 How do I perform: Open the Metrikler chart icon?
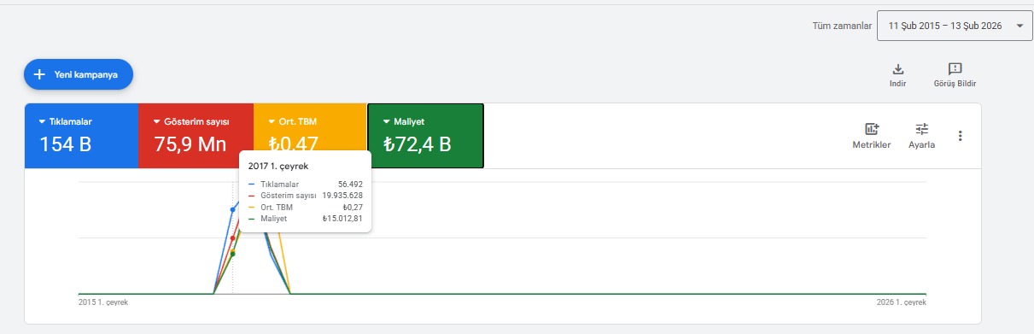872,129
